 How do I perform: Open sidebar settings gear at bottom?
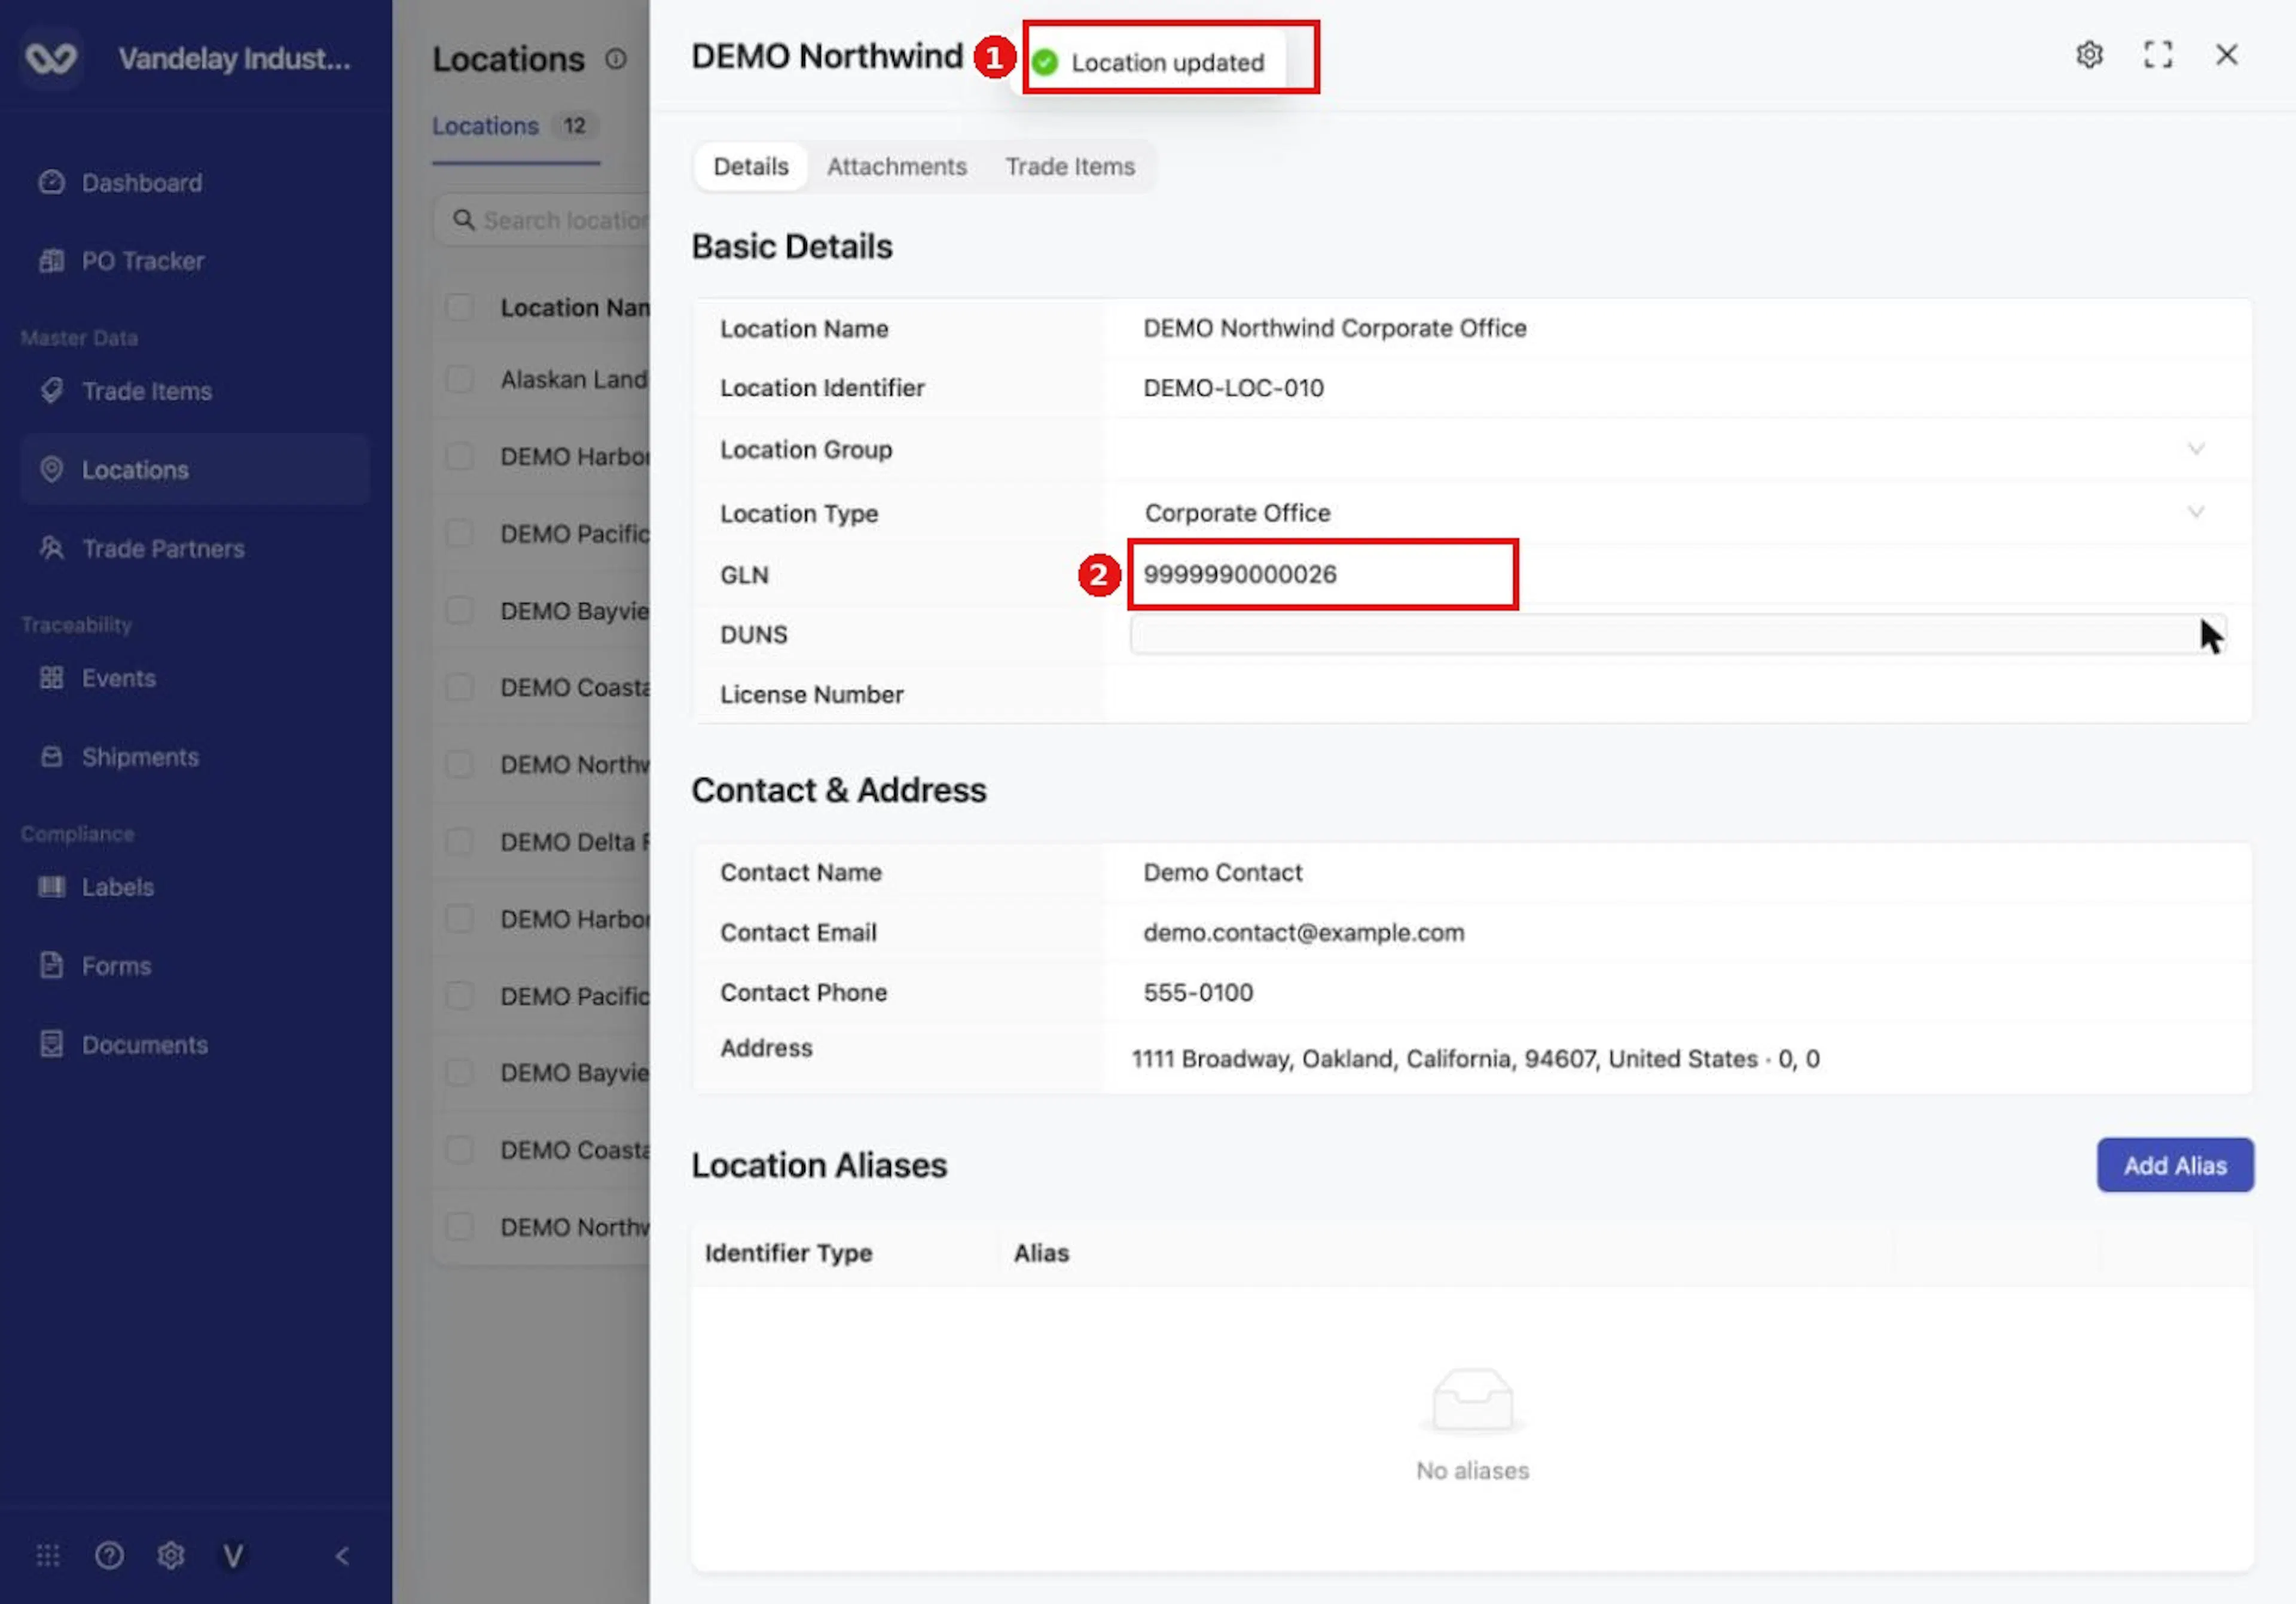(171, 1556)
